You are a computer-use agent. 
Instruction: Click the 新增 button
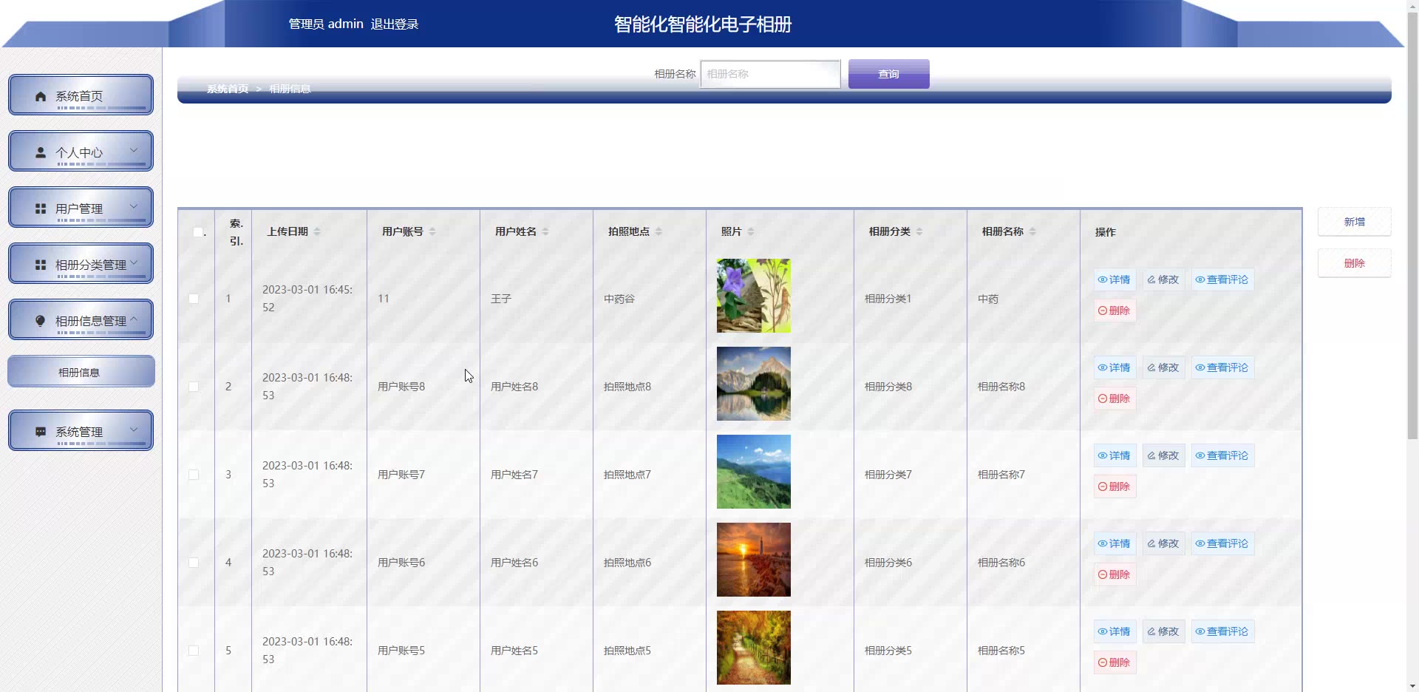point(1354,222)
